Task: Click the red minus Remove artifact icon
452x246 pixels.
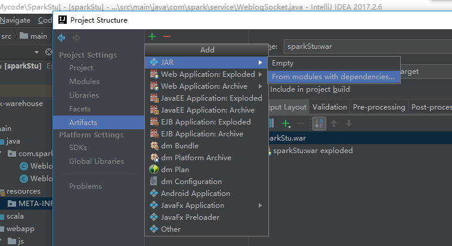Action: (167, 36)
